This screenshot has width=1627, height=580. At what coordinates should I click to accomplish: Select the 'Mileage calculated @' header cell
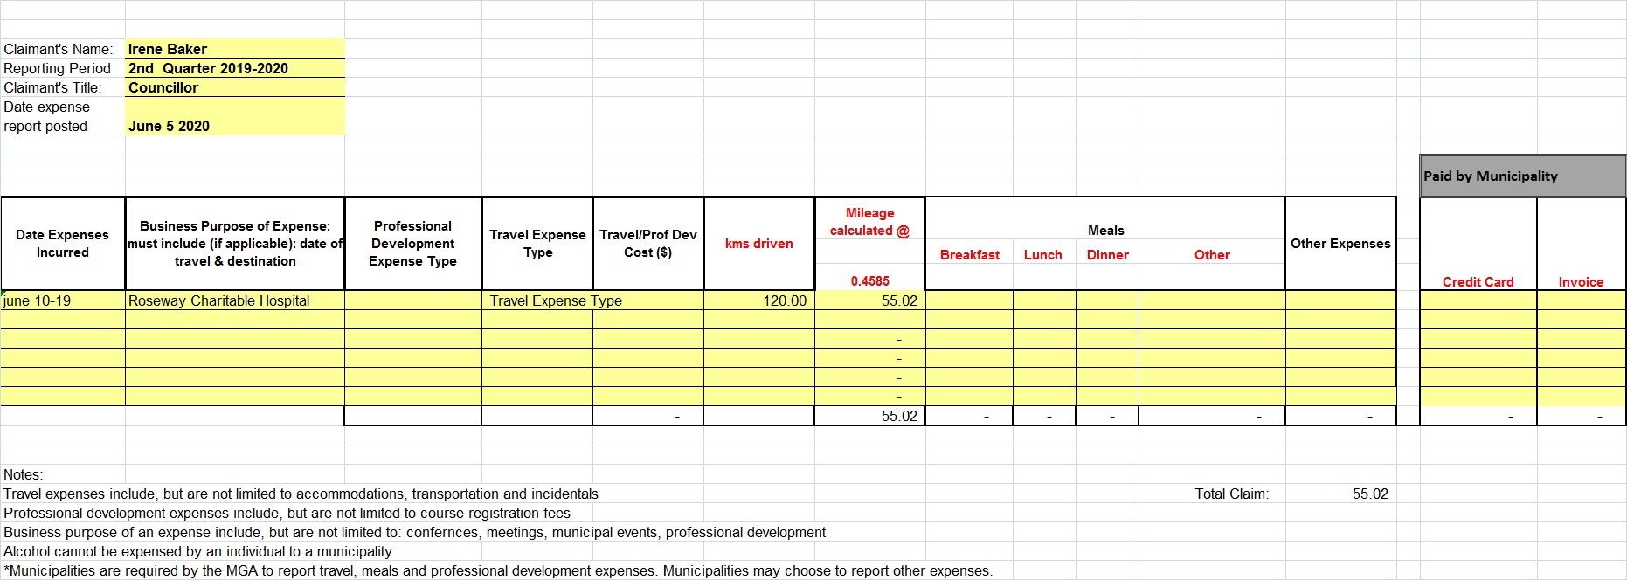[870, 222]
